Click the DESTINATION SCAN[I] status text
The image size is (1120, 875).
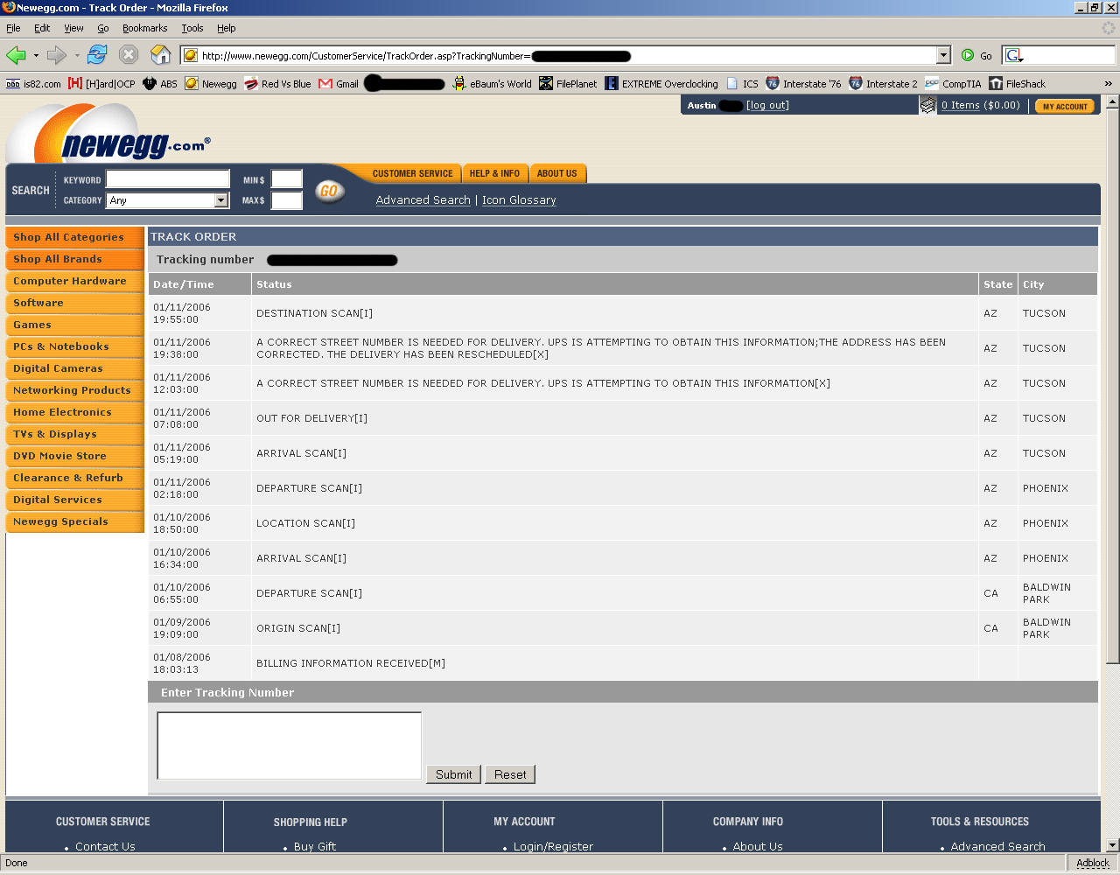click(314, 313)
